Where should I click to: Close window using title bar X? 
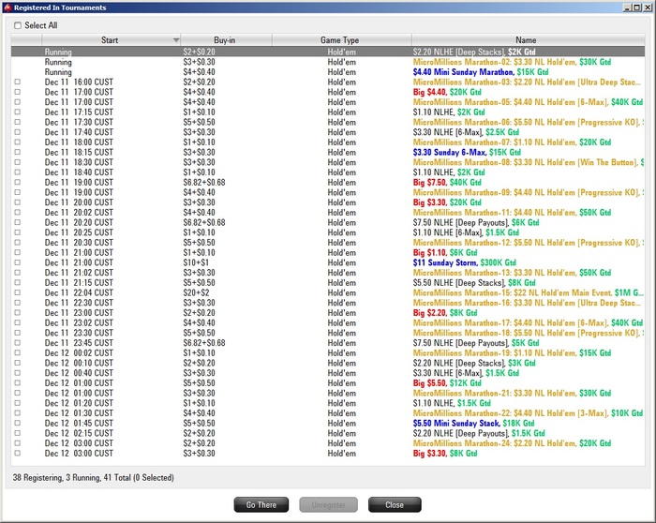click(x=647, y=7)
